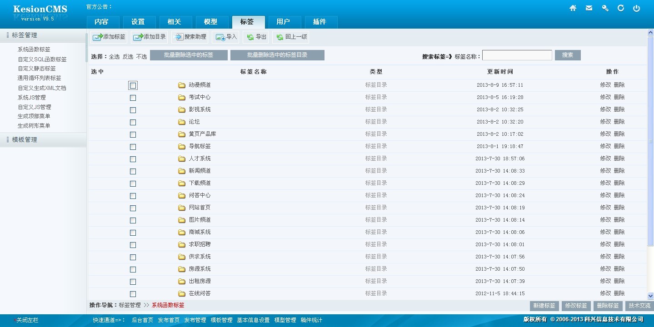This screenshot has width=654, height=327.
Task: Click folder icon of 影视系统
Action: 182,109
